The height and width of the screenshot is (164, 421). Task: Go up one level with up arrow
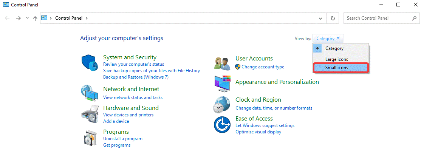tap(35, 18)
